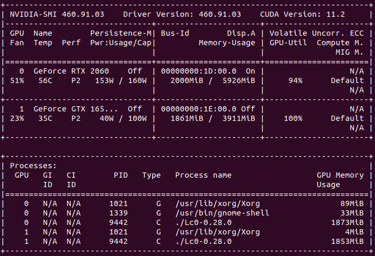This screenshot has height=256, width=375.
Task: Click the 51% fan speed value
Action: point(17,80)
